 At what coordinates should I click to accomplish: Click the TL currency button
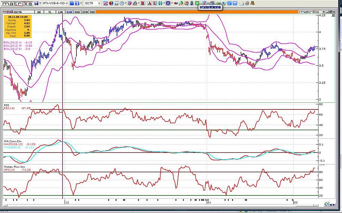point(49,12)
